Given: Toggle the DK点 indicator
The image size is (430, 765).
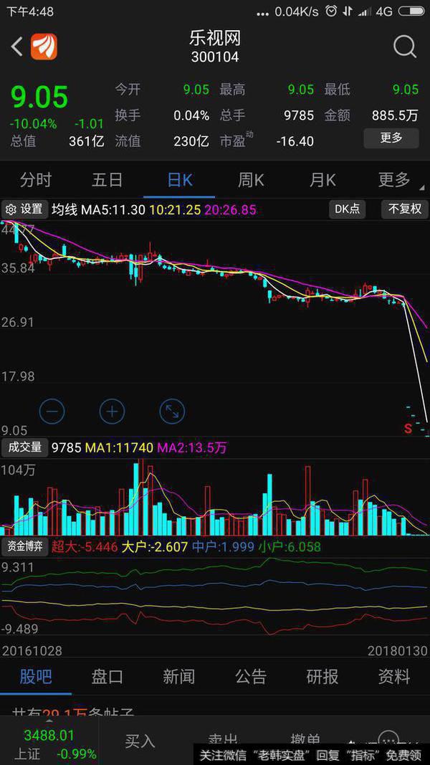Looking at the screenshot, I should click(347, 209).
